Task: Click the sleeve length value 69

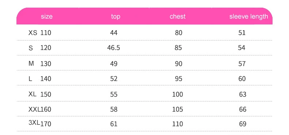Action: [243, 124]
